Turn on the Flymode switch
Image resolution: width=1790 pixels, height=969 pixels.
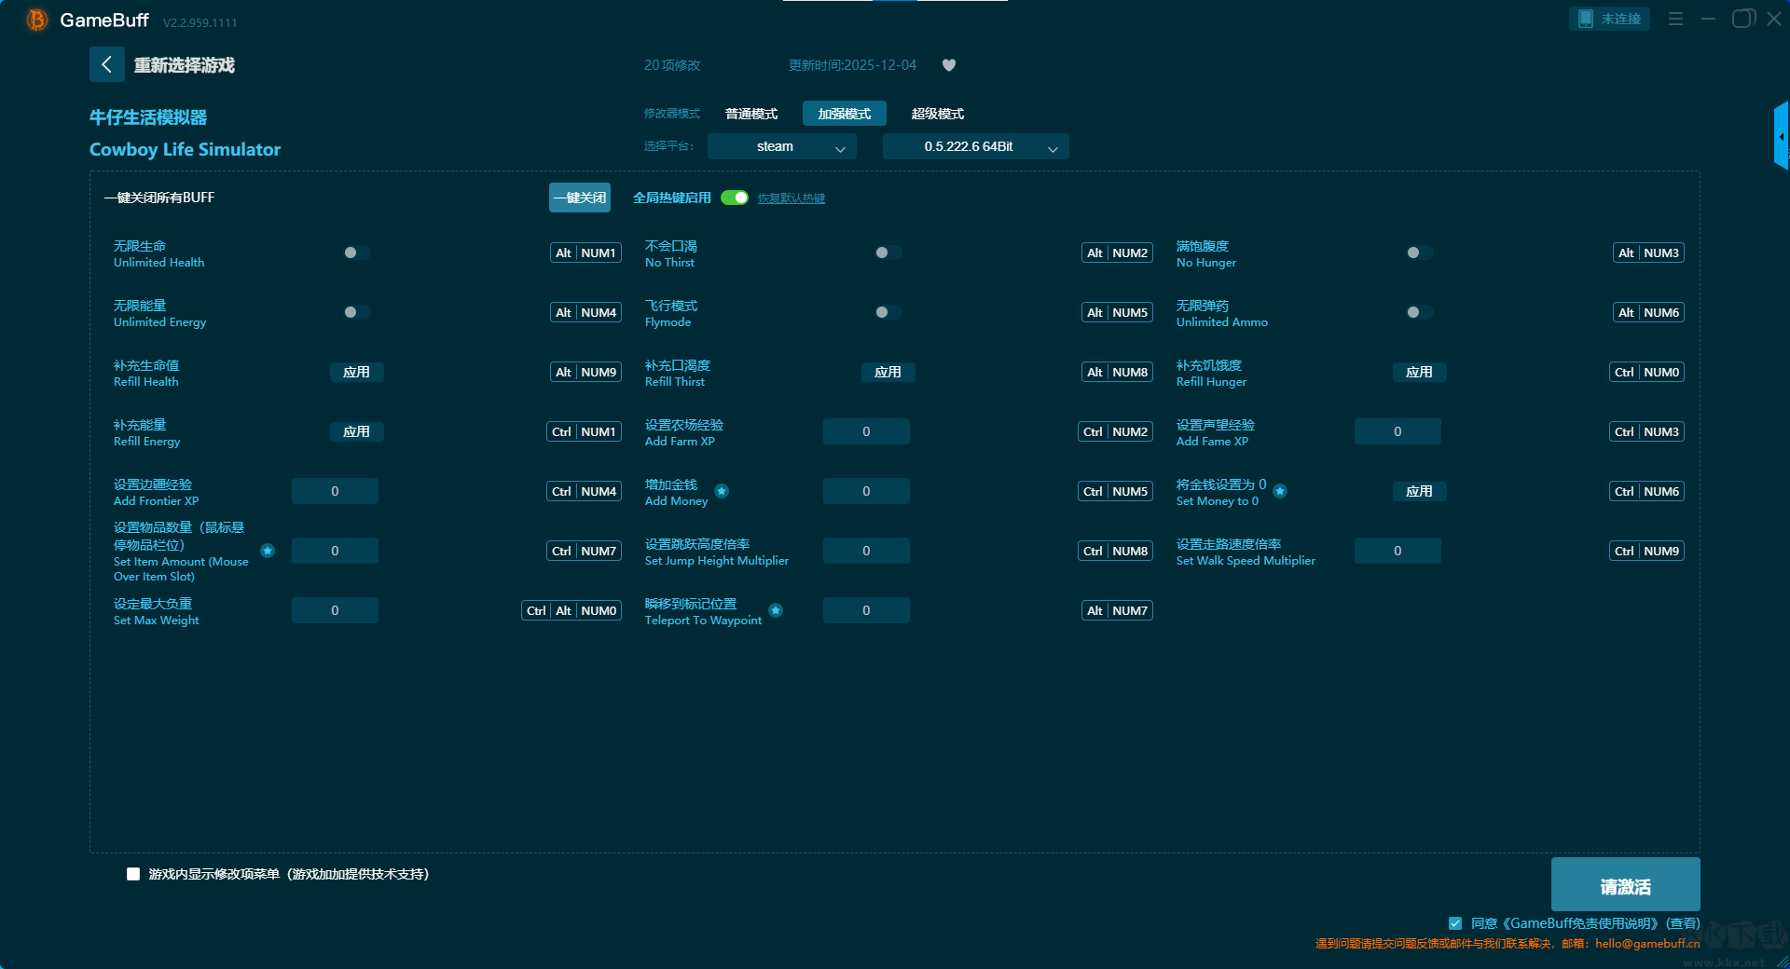coord(888,312)
